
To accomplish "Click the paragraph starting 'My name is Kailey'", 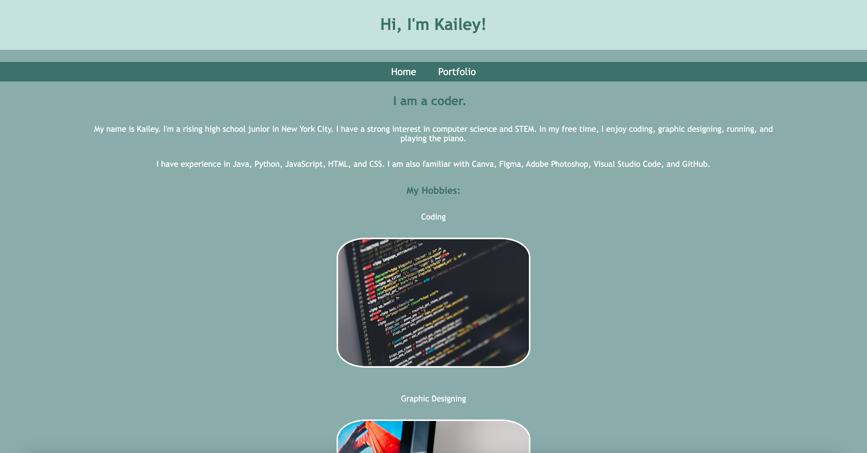I will [x=433, y=134].
